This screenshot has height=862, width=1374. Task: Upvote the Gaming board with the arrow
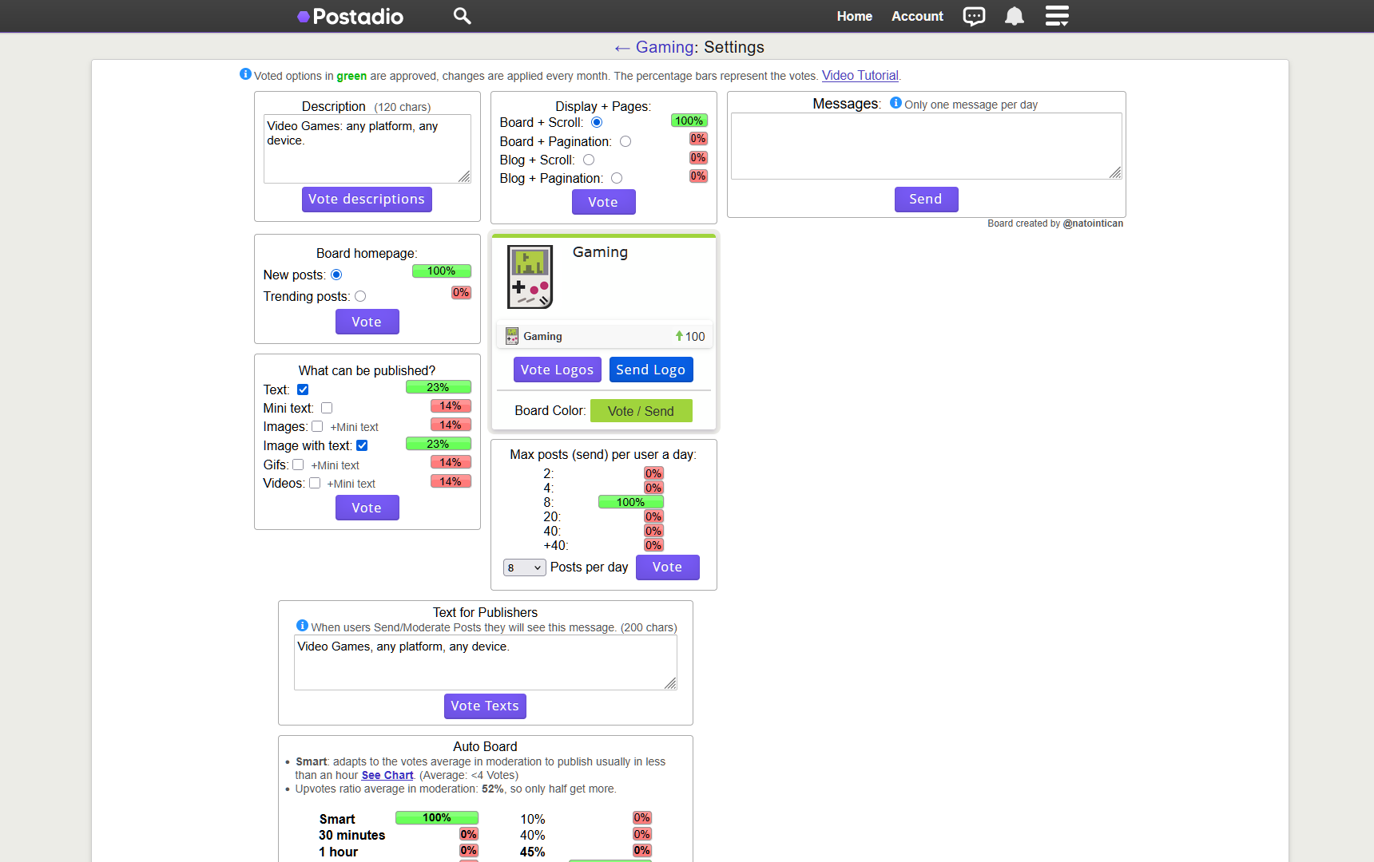pyautogui.click(x=678, y=335)
